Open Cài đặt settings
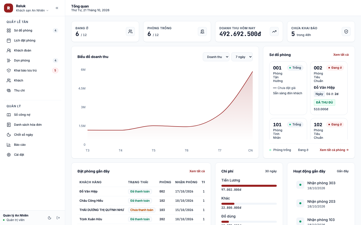This screenshot has width=361, height=225. 33,155
